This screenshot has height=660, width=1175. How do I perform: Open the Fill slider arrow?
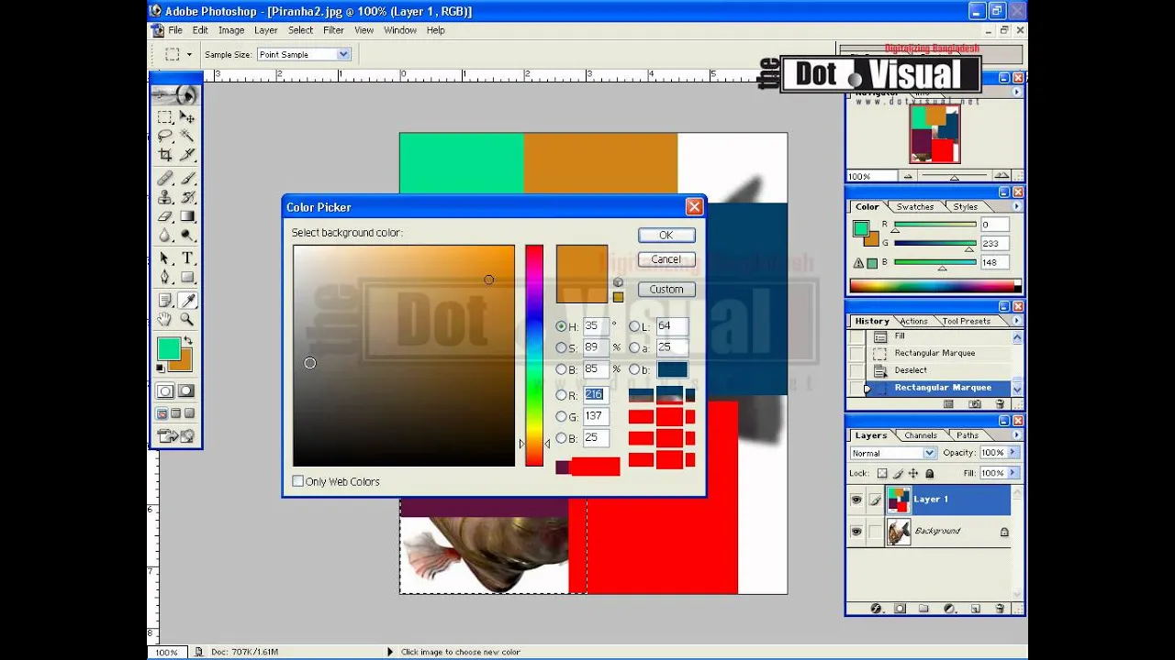(x=1013, y=473)
